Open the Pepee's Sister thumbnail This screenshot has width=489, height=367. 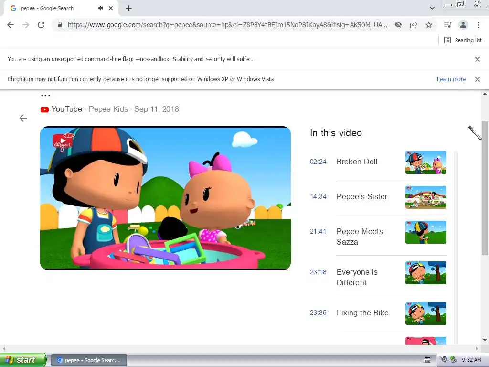425,197
